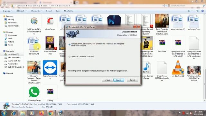The width and height of the screenshot is (206, 116).
Task: Create a New folder from toolbar
Action: [69, 11]
